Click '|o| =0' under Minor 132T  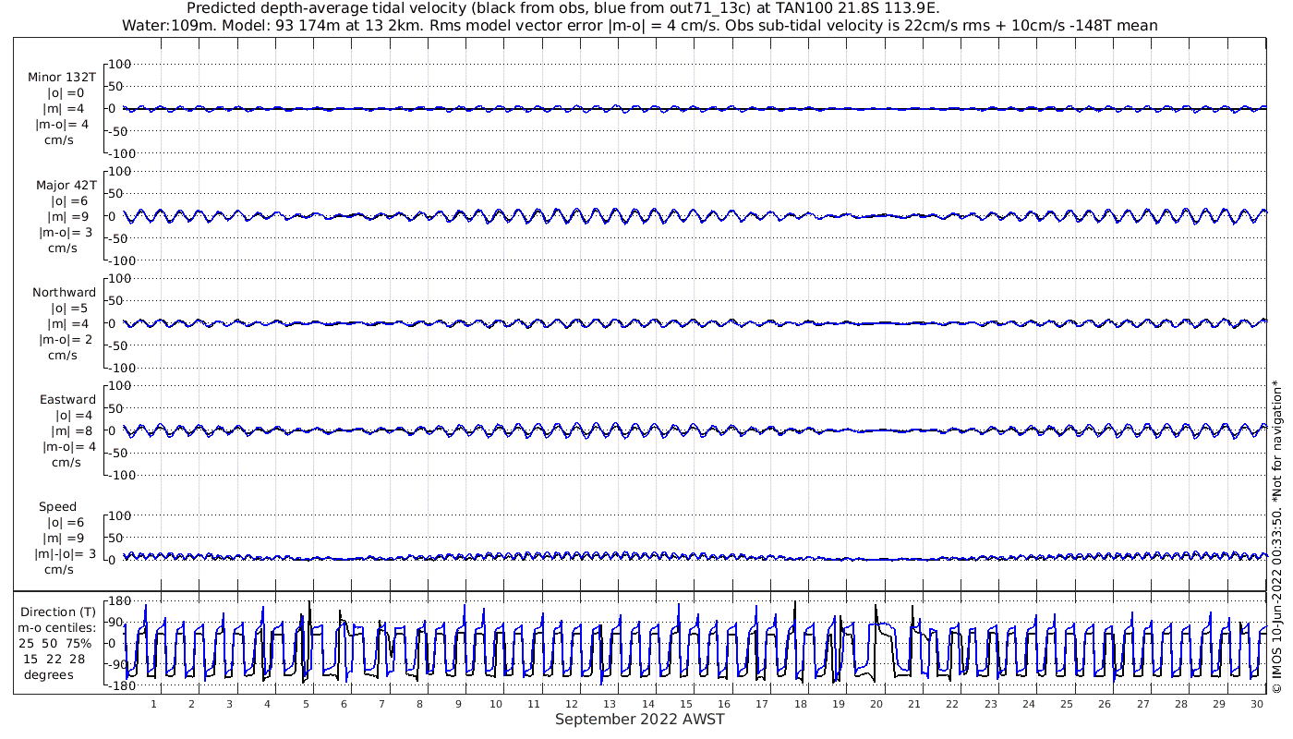[65, 93]
